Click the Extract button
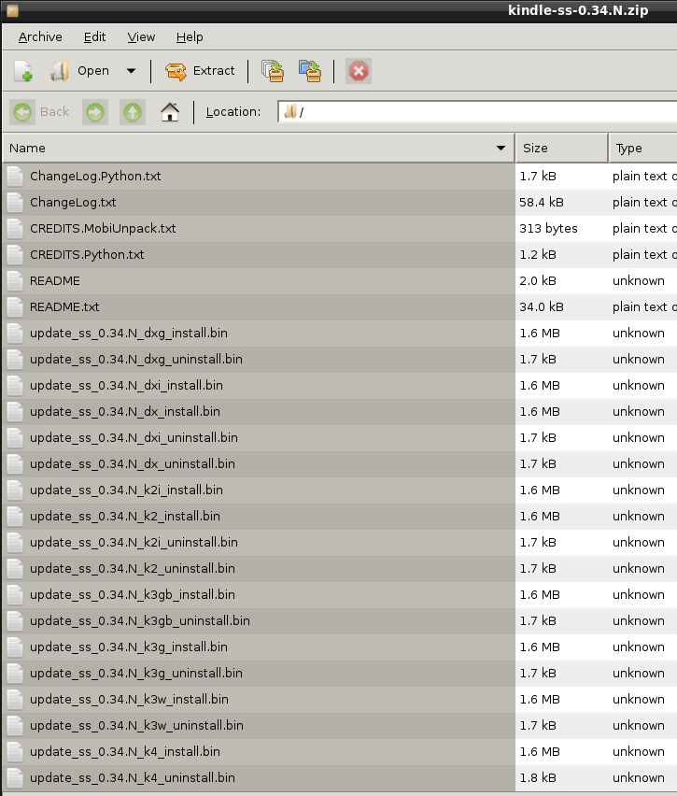Screen dimensions: 677x796 point(201,71)
